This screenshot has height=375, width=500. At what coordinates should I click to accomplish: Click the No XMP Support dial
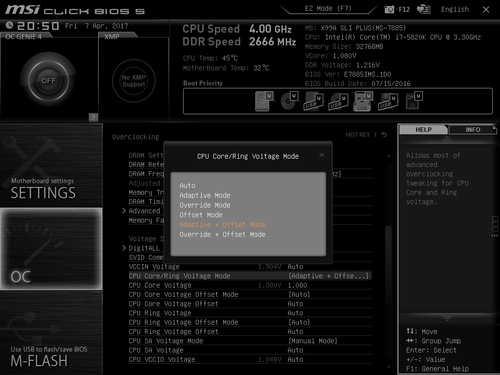click(x=134, y=81)
